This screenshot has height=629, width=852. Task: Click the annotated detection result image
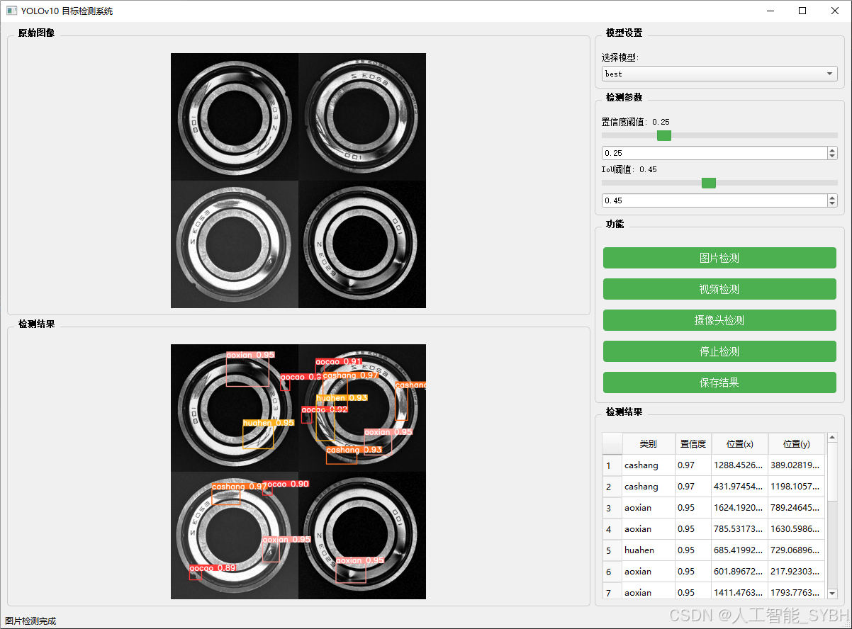tap(298, 472)
